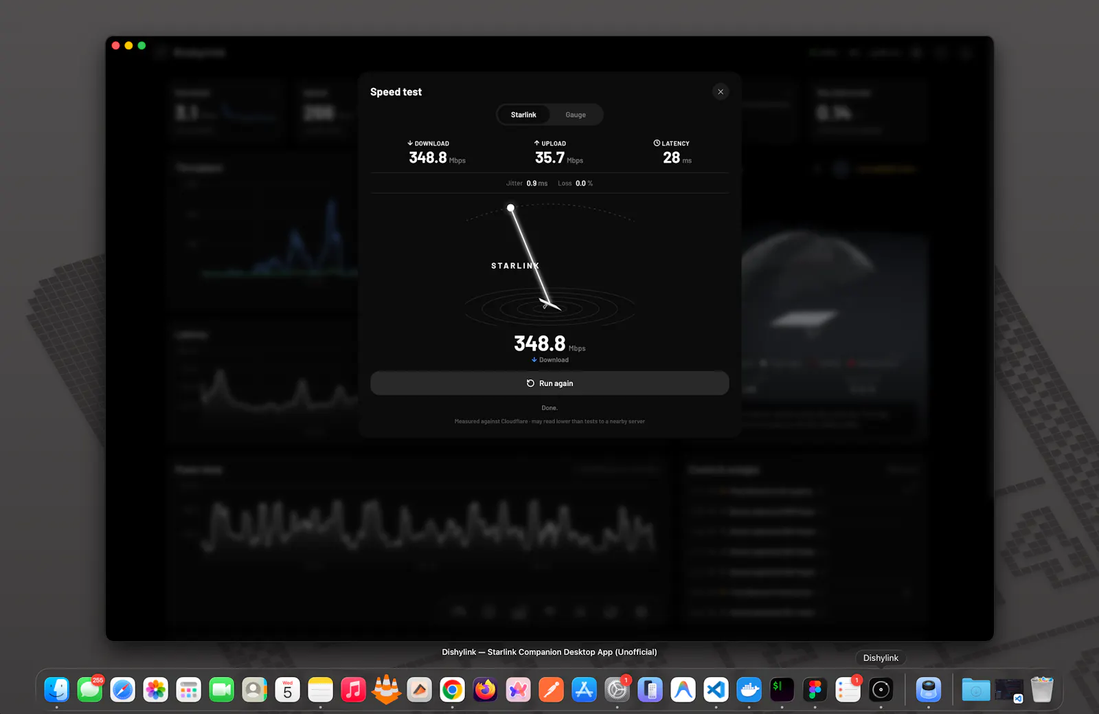Open the Downloads folder in dock
The height and width of the screenshot is (714, 1099).
click(x=976, y=690)
